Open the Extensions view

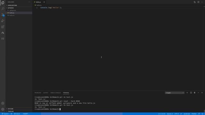3,27
